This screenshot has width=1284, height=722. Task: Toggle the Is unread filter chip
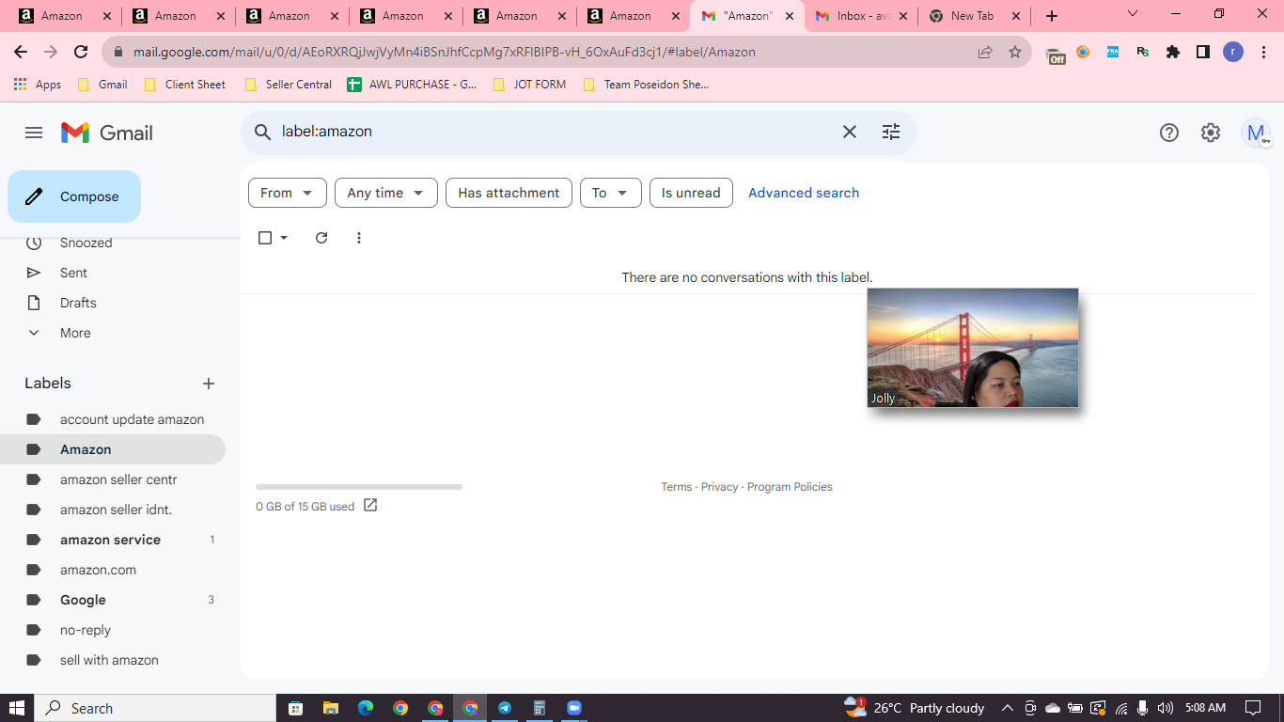pyautogui.click(x=691, y=193)
